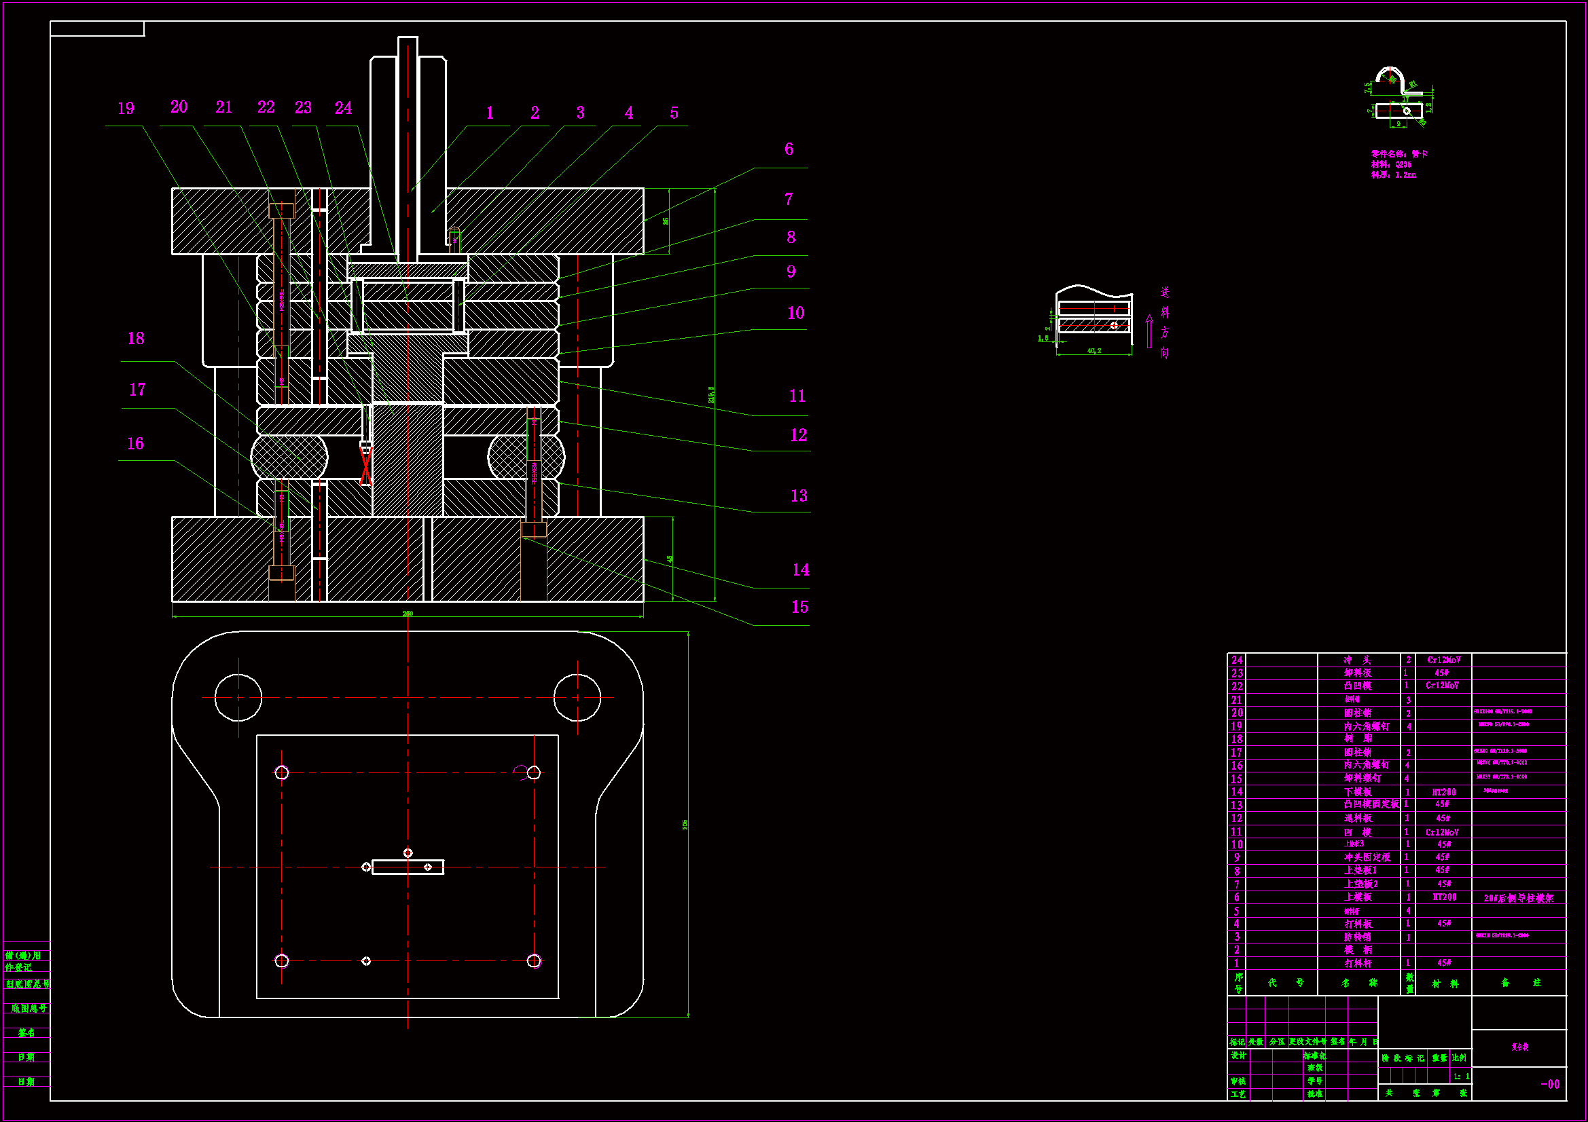Click the 签名 label in the left margin strip
This screenshot has height=1122, width=1588.
(26, 1033)
